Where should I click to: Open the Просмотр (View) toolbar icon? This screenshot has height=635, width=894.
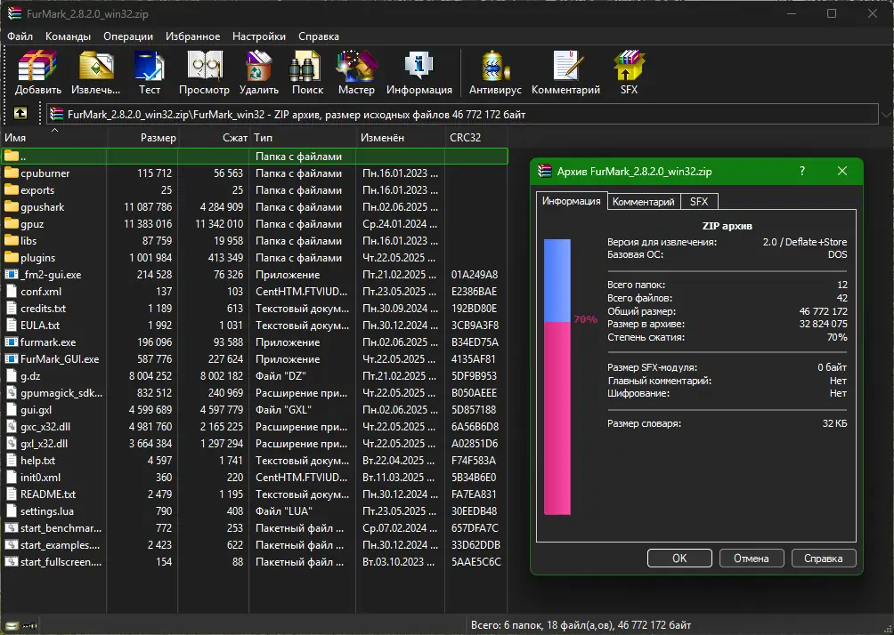[x=204, y=72]
